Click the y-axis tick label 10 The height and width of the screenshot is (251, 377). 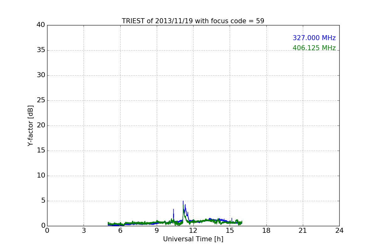coord(41,176)
